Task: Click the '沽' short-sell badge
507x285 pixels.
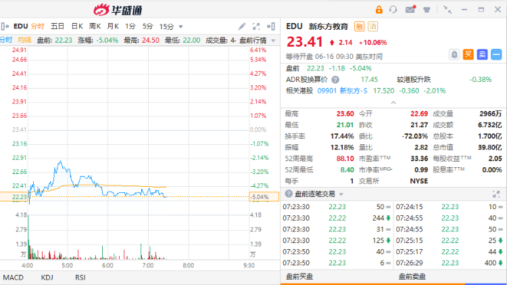Action: [x=372, y=26]
